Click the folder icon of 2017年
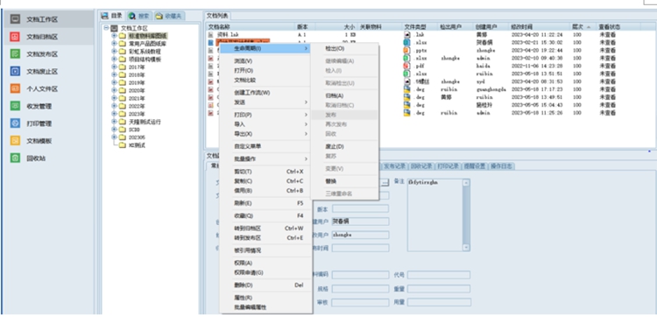657x317 pixels. click(x=123, y=67)
